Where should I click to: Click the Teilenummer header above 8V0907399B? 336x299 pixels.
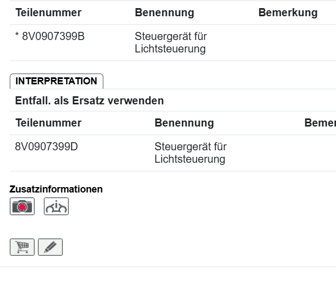[48, 13]
